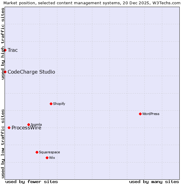Click the Joomla data point marker
Screen dimensions: 184x184
pos(29,125)
